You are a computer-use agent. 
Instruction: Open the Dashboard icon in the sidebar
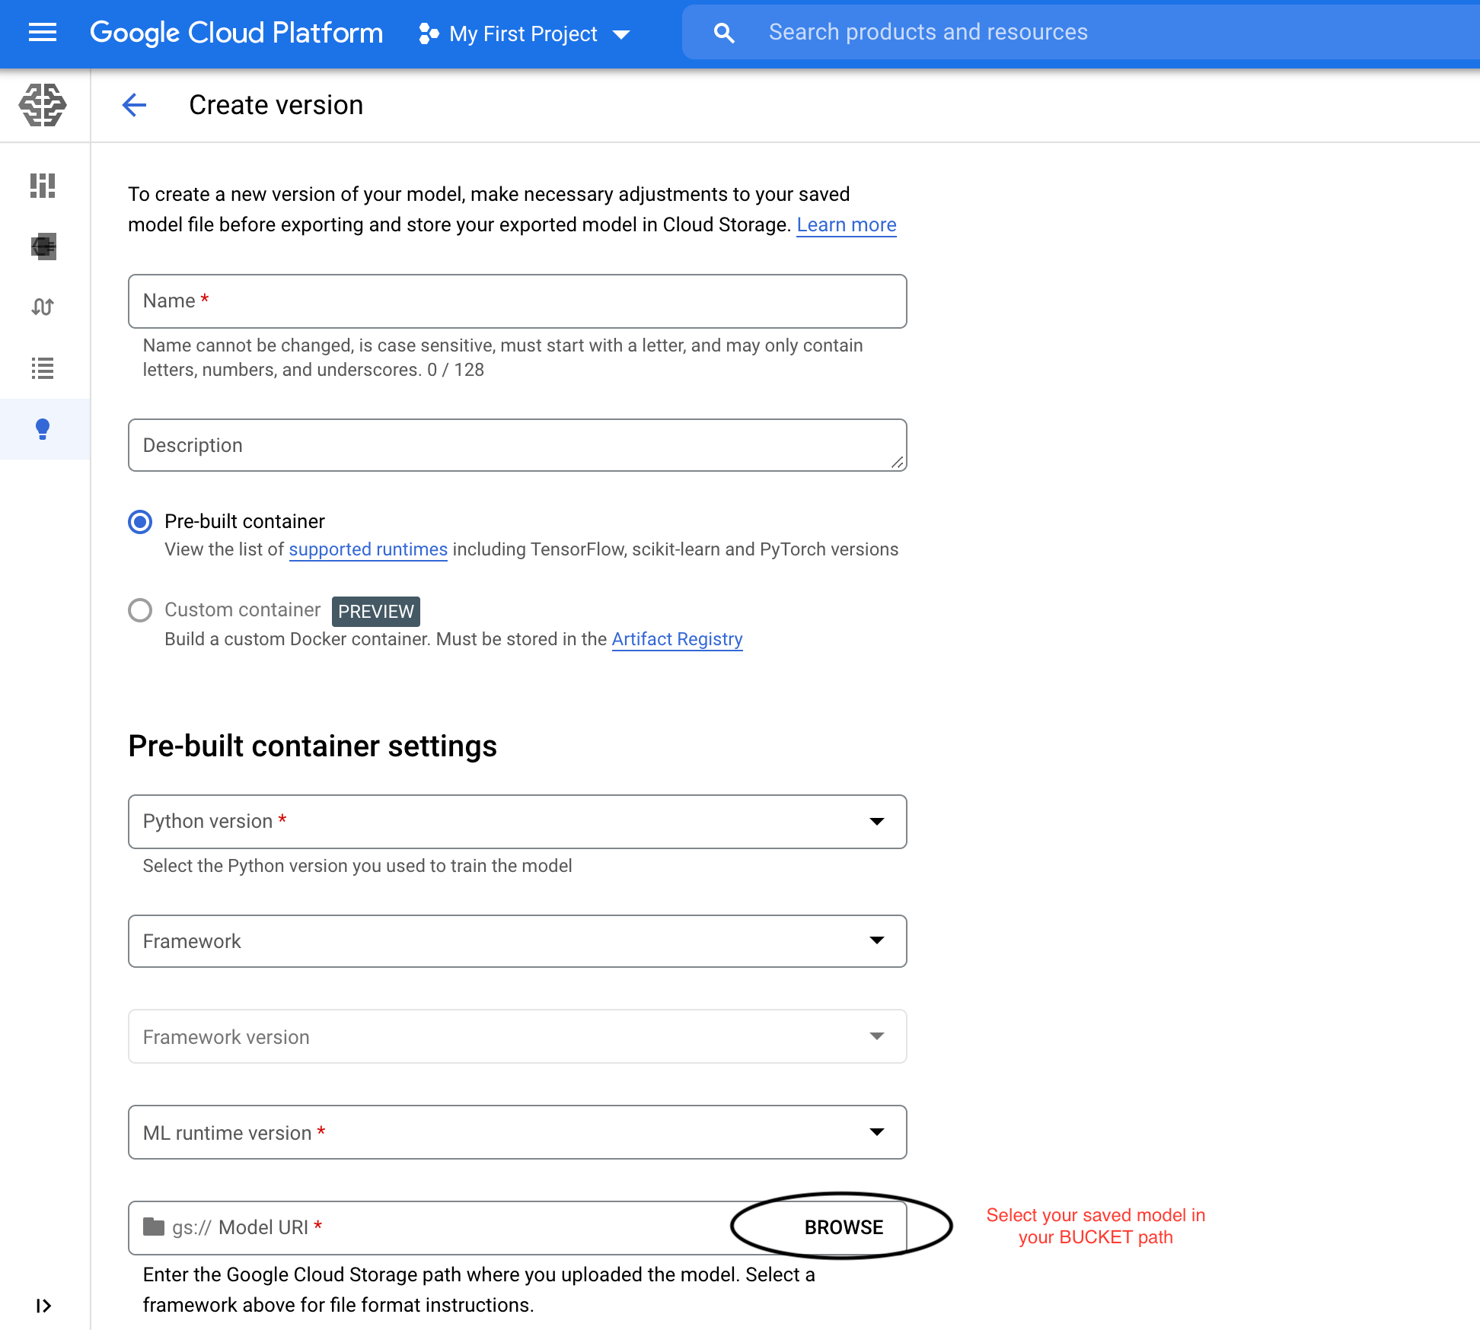43,186
